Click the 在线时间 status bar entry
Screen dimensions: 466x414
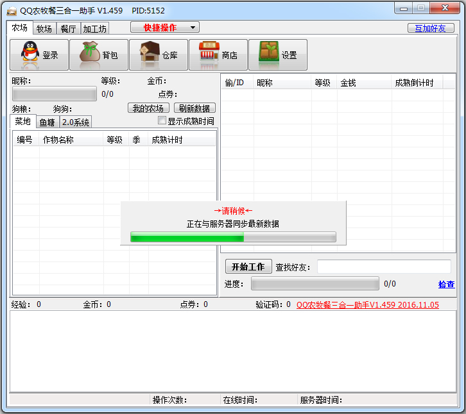point(240,400)
